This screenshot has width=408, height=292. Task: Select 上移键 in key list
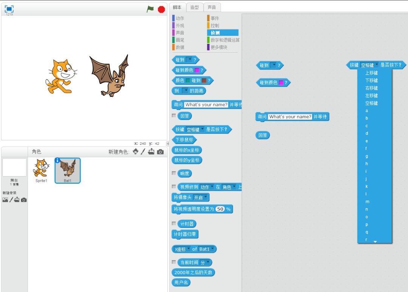click(375, 73)
